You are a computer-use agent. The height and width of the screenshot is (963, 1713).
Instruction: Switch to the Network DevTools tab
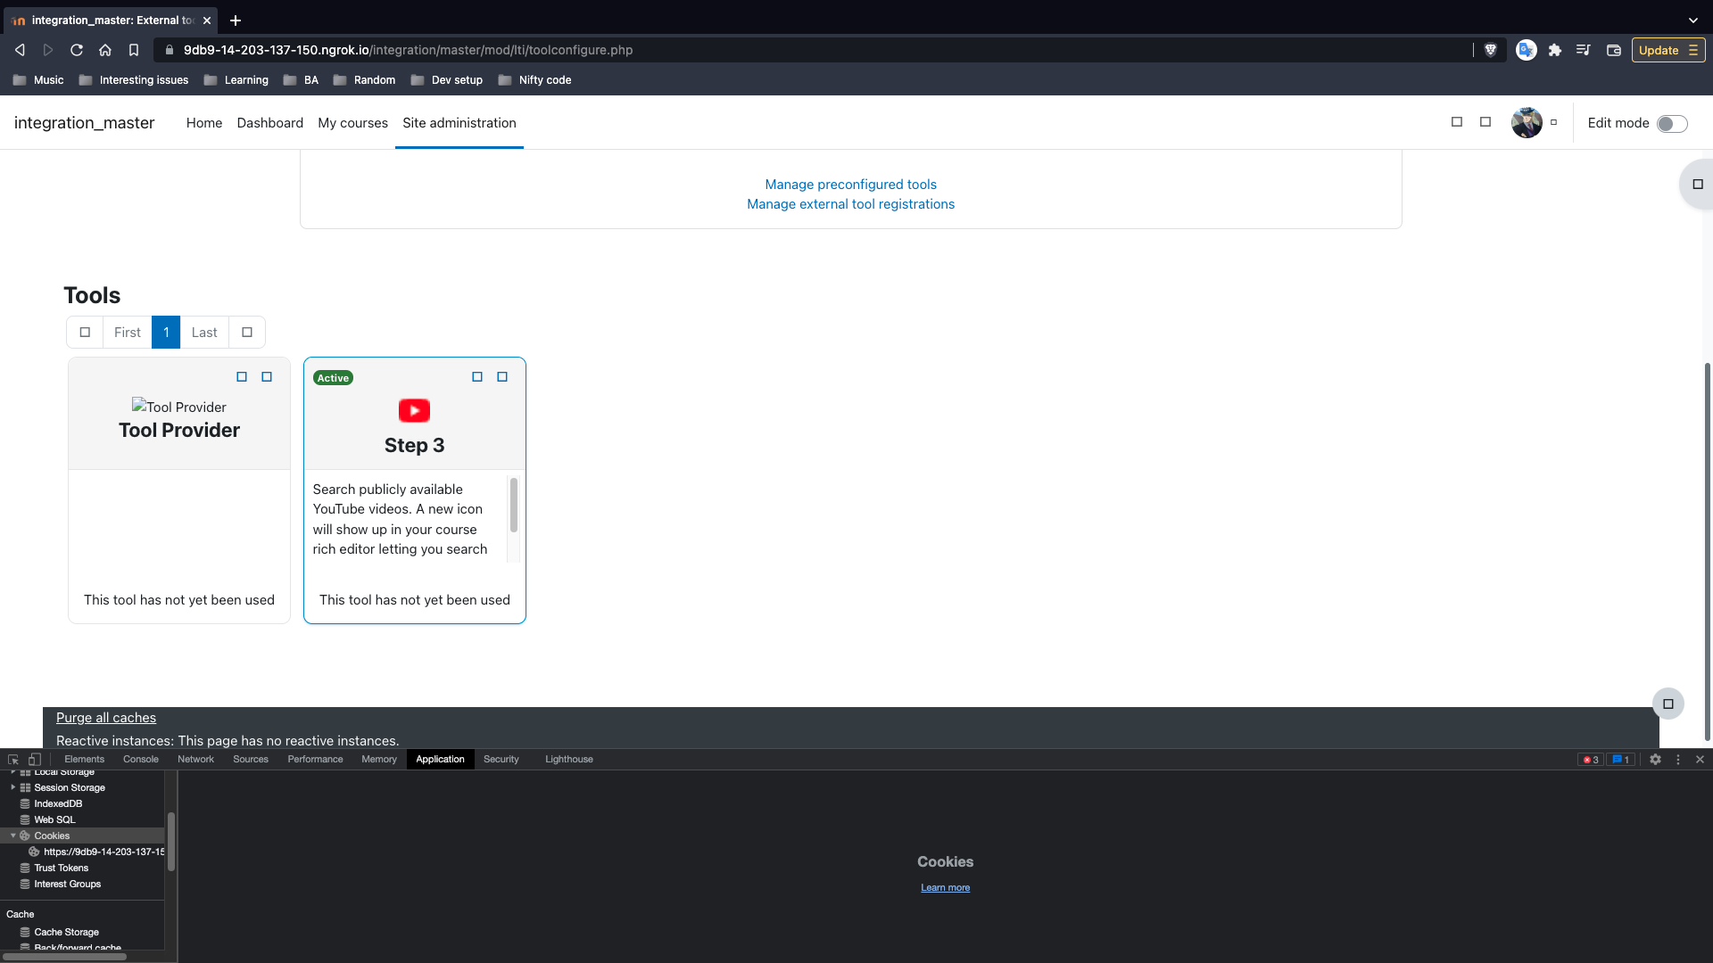196,760
